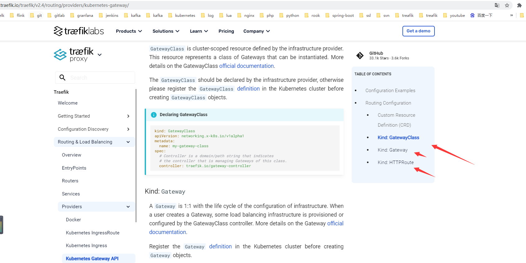Open the log bookmark folder
Viewport: 526px width, 263px height.
207,15
